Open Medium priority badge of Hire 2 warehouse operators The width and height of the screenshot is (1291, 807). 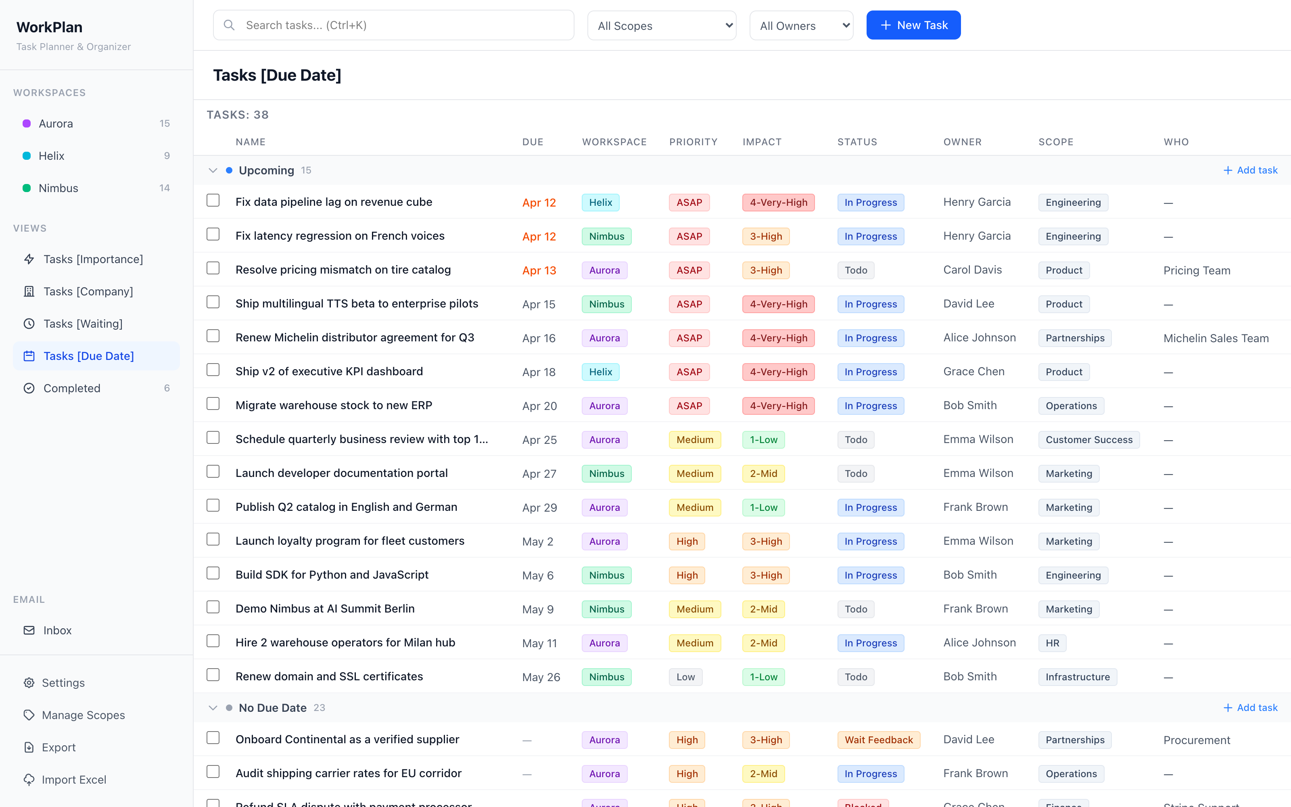point(695,643)
